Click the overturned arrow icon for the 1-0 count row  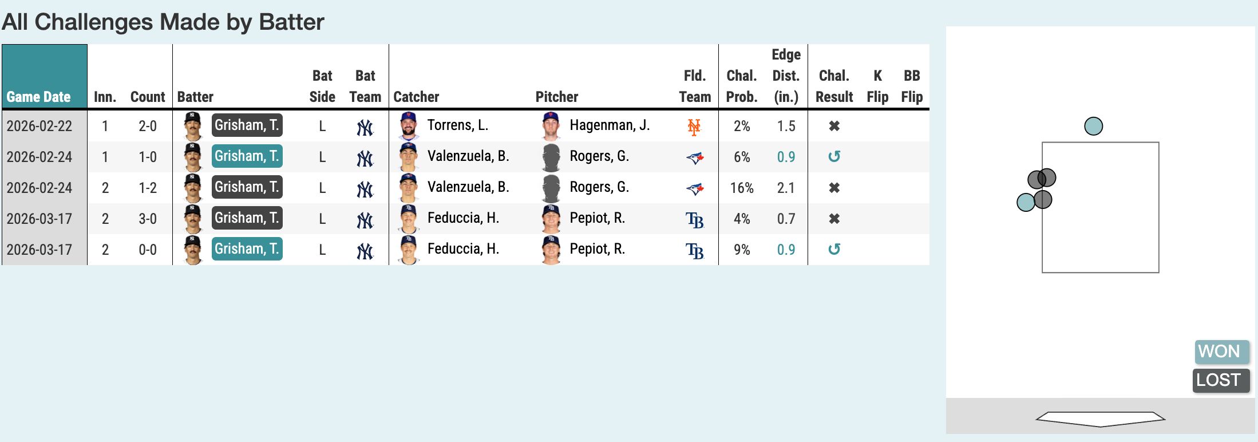(834, 157)
